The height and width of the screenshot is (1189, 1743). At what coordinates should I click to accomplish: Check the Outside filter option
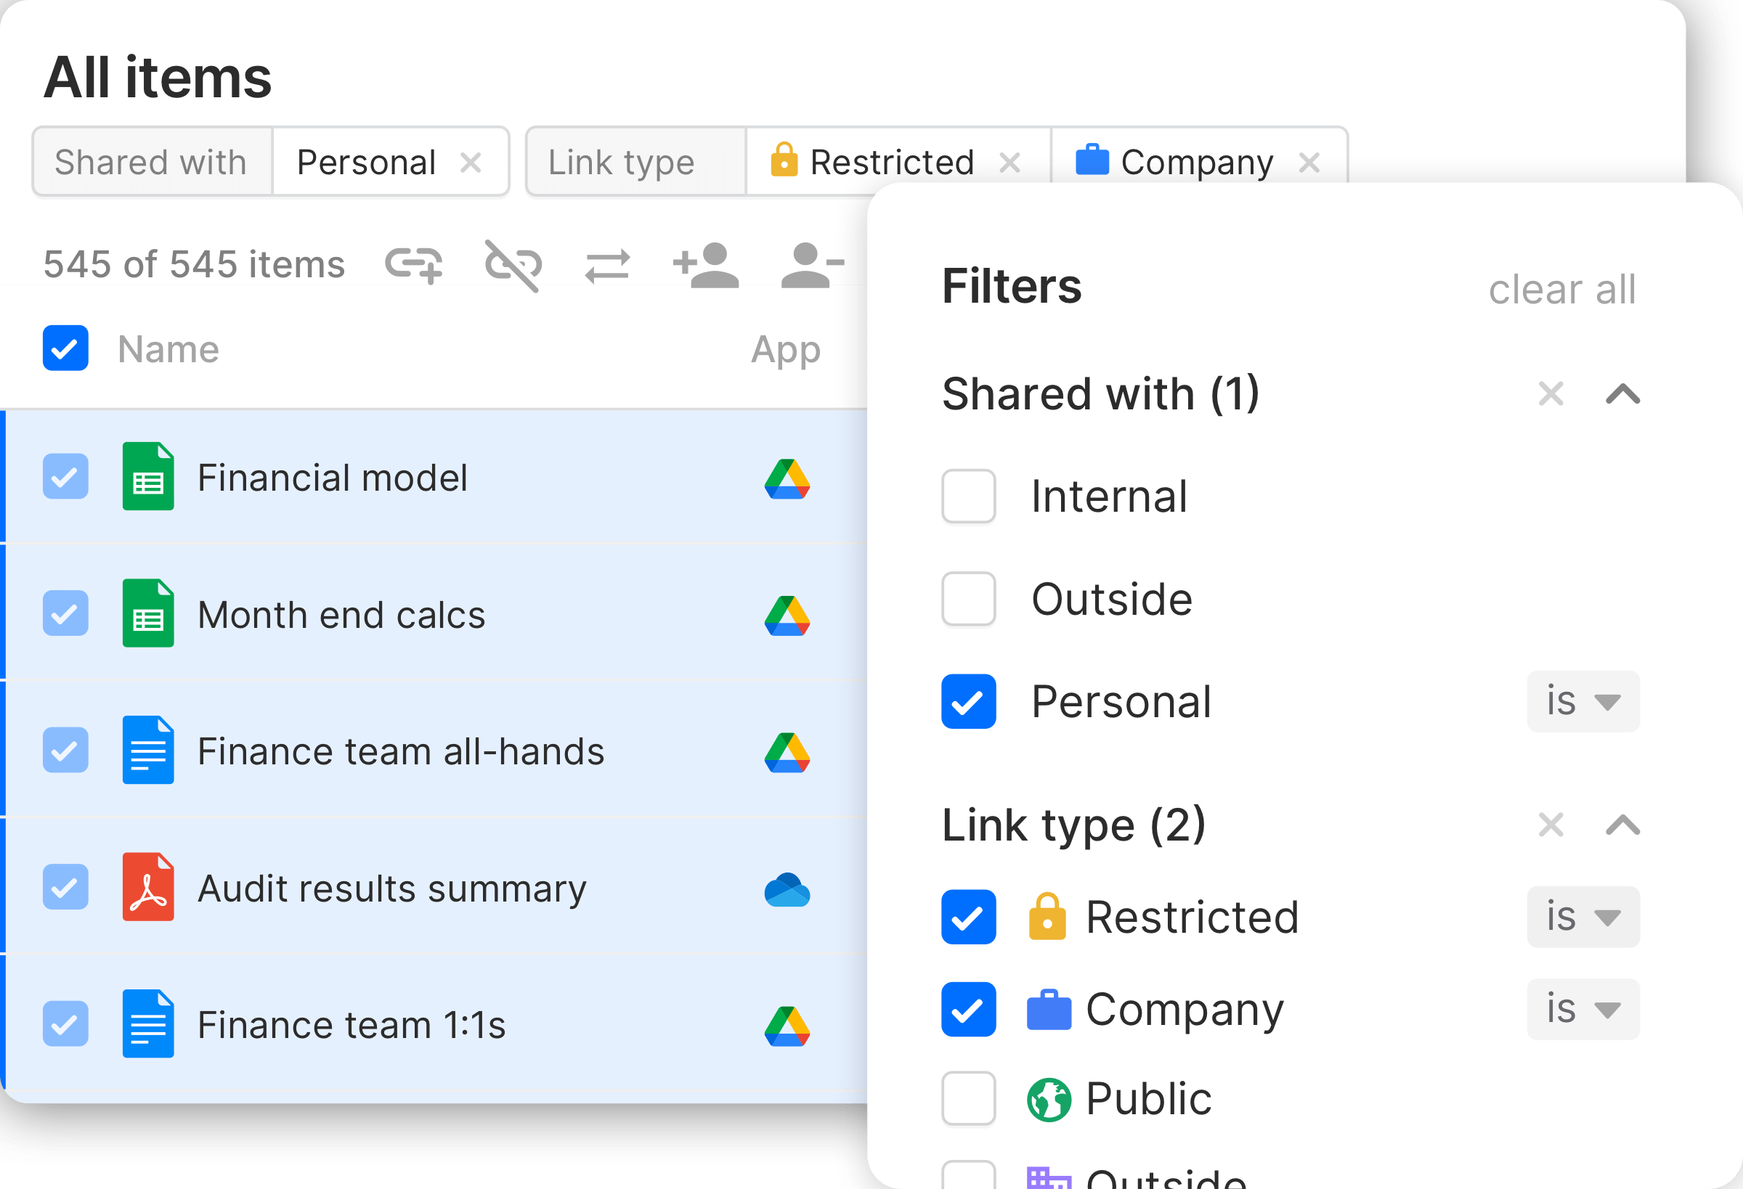pyautogui.click(x=968, y=599)
